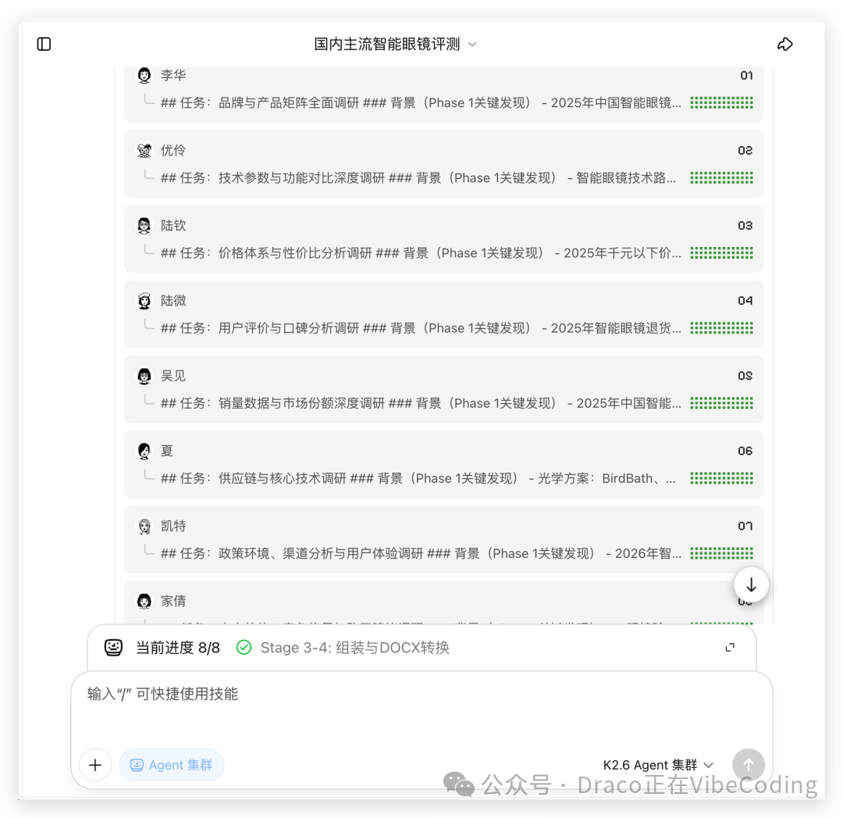This screenshot has height=818, width=843.
Task: Select agent name 优伶
Action: [x=173, y=151]
